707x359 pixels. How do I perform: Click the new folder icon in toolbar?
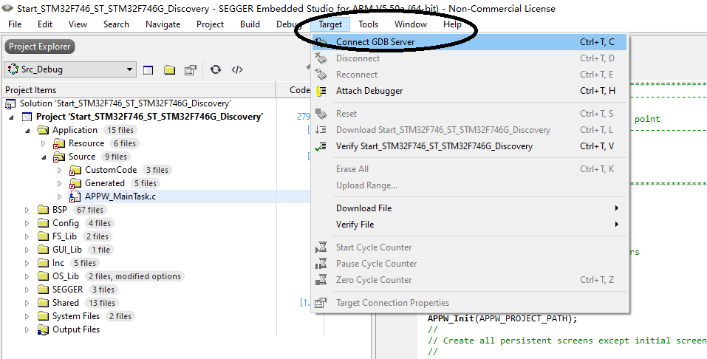tap(169, 69)
